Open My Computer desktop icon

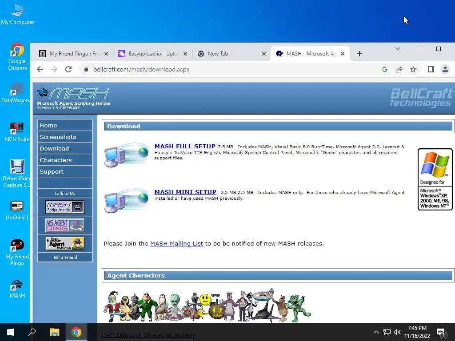click(17, 15)
